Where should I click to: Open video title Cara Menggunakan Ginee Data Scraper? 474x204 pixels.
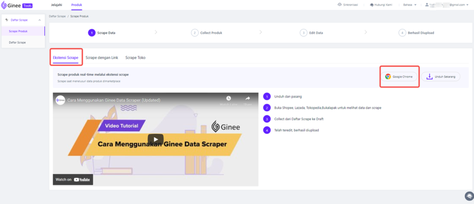[x=114, y=100]
